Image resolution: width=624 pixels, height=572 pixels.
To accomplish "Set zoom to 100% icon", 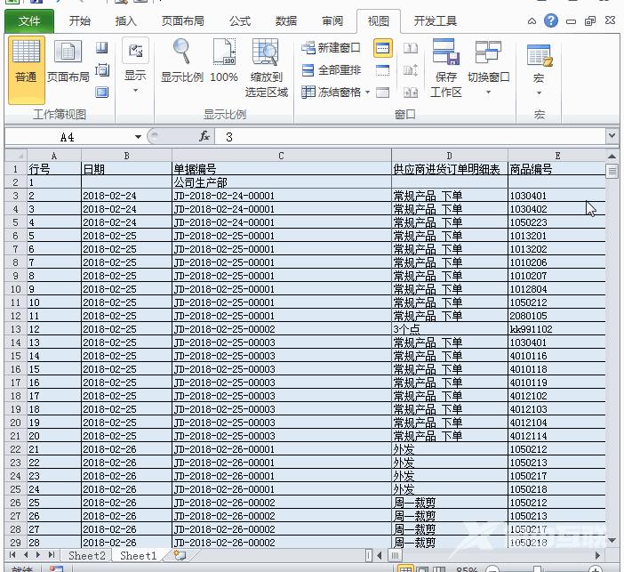I will click(223, 60).
